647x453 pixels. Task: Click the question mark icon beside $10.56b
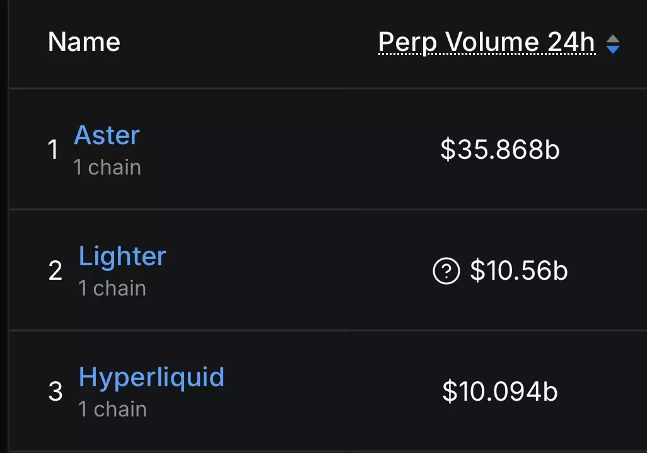tap(446, 271)
